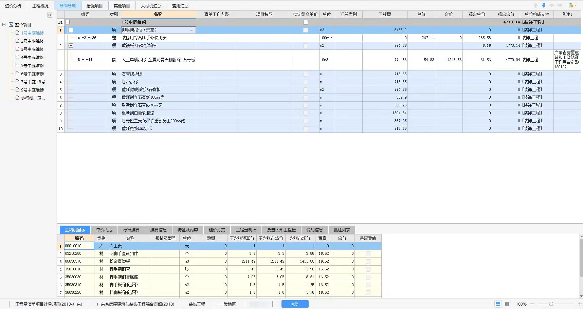The height and width of the screenshot is (309, 583).
Task: Open the ellipsis button in 脚手架搭设 name cell
Action: (192, 30)
